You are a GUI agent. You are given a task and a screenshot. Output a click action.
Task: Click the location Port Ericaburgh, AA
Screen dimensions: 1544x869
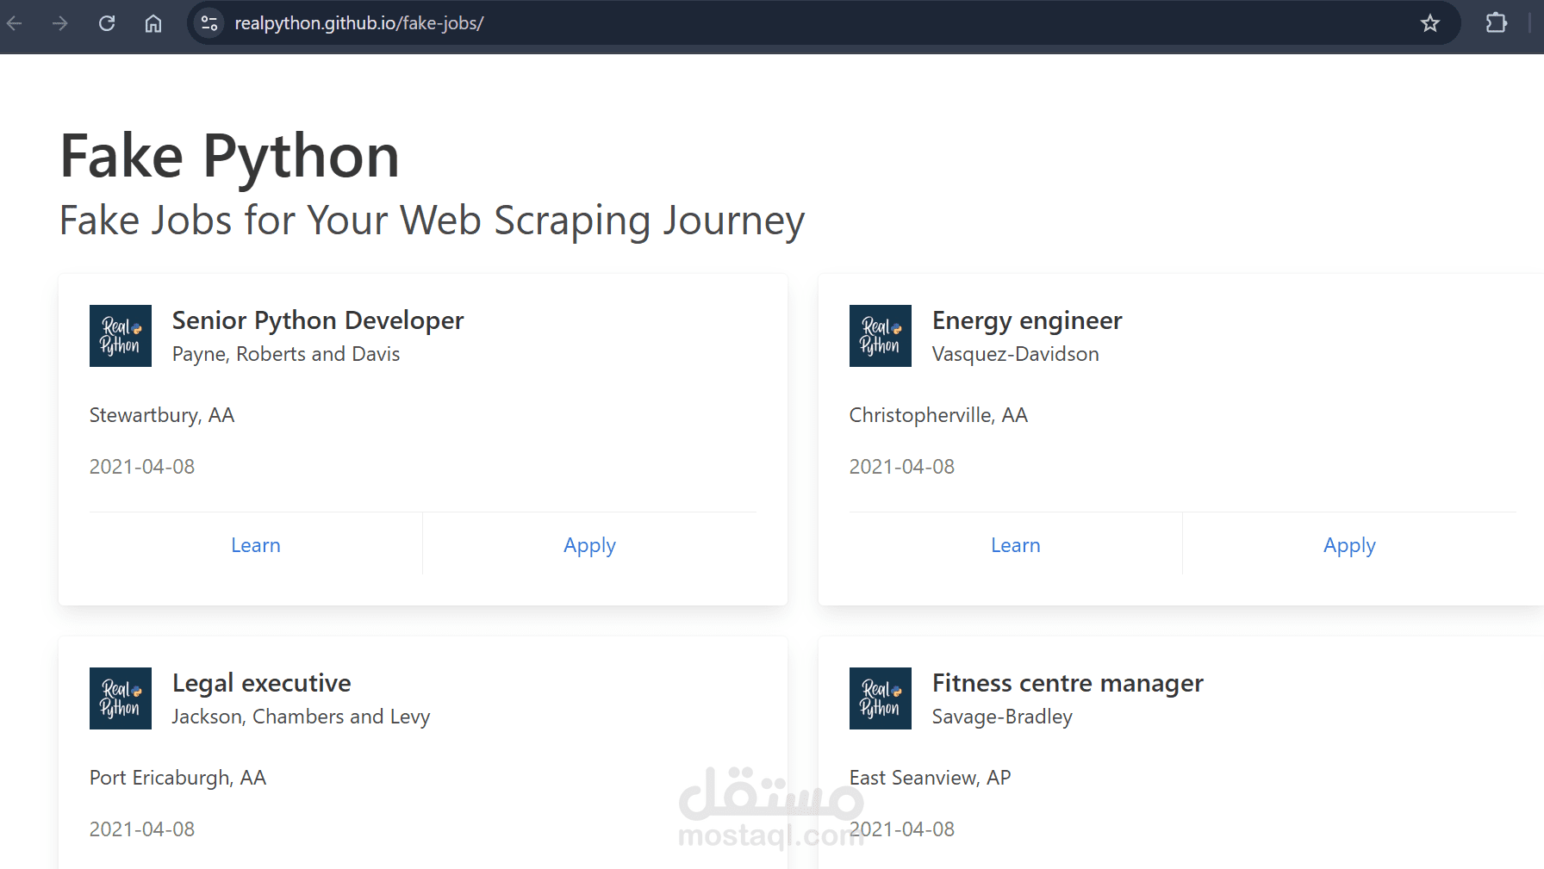178,778
